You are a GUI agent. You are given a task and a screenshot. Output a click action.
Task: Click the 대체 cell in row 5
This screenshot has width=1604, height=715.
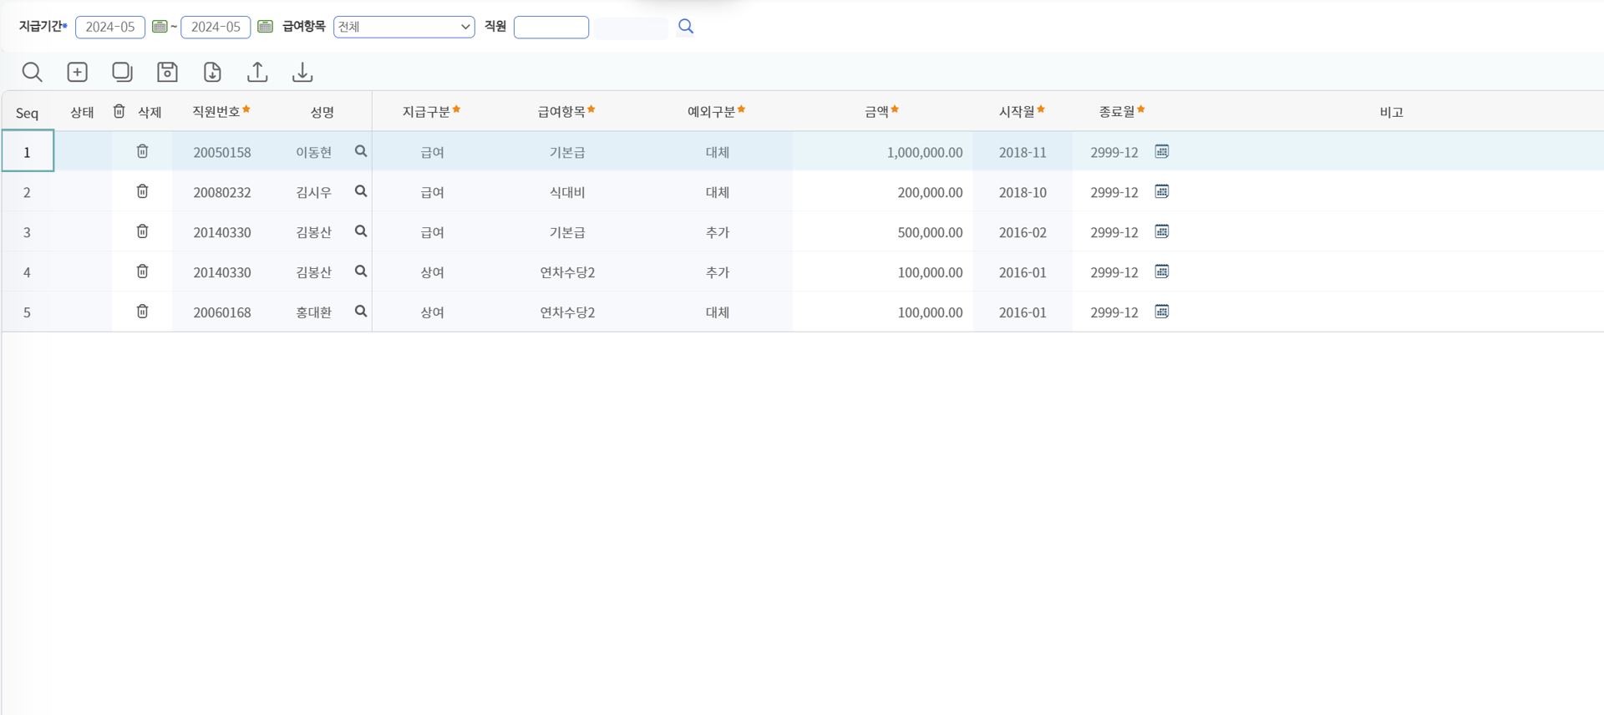[x=718, y=312]
